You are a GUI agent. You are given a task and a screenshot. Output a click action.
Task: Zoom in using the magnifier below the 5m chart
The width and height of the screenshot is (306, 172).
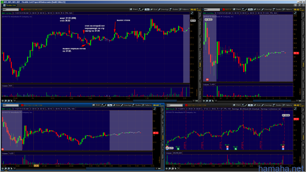coord(6,168)
